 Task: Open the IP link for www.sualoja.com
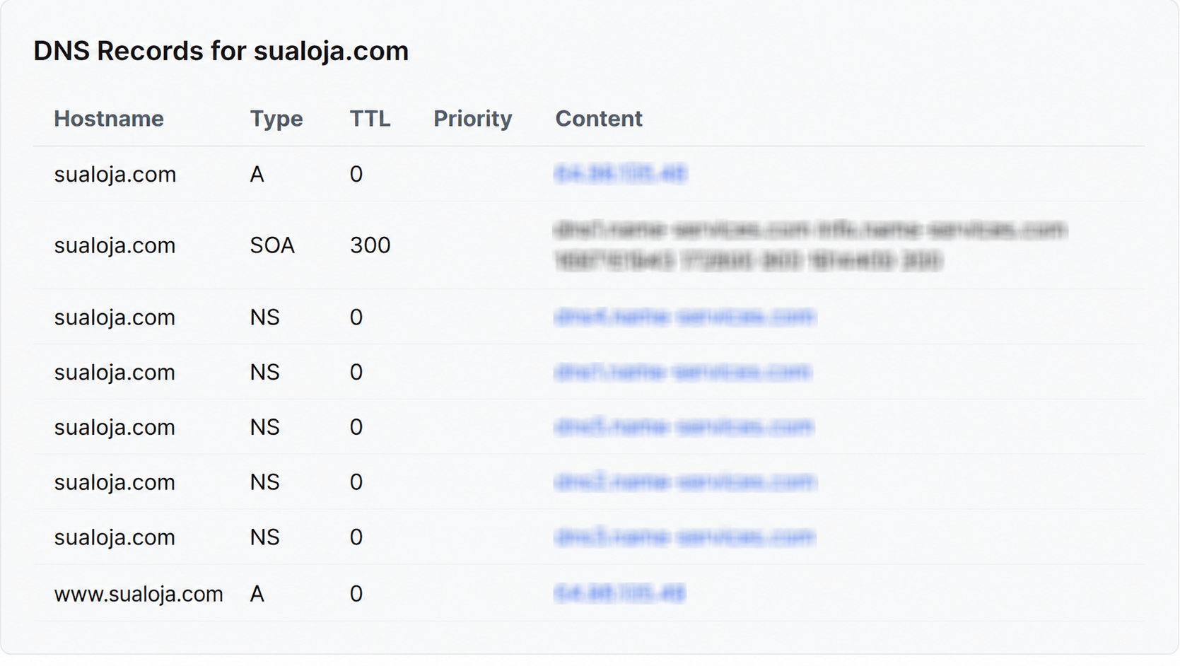click(619, 593)
